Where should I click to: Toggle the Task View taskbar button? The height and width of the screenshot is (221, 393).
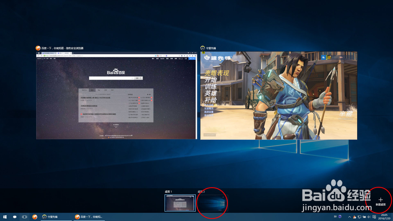pyautogui.click(x=24, y=217)
